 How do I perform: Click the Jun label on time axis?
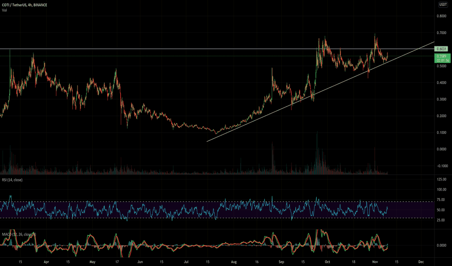[140, 262]
